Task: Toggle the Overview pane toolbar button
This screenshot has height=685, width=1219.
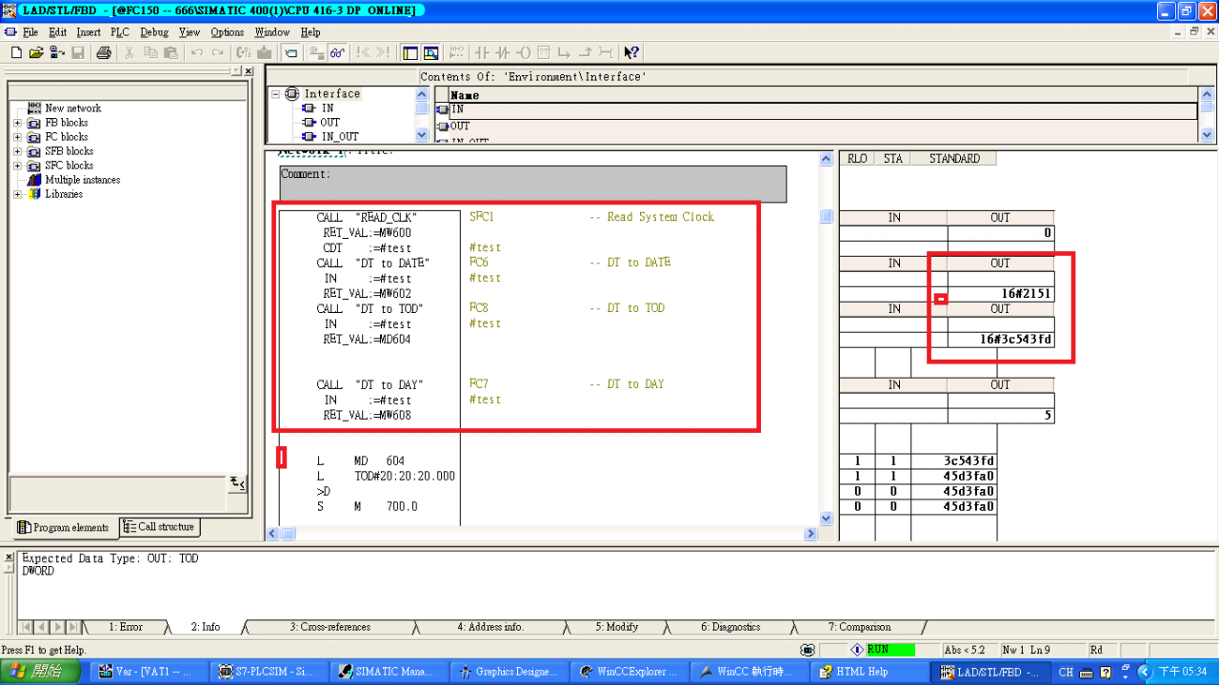Action: [410, 52]
